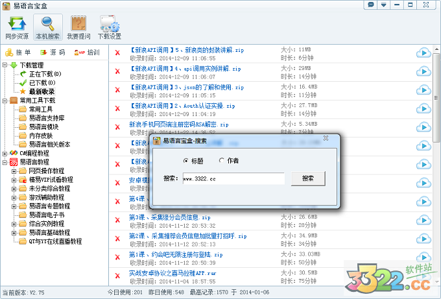The height and width of the screenshot is (299, 441).
Task: Expand the 综合实例教程 folder node
Action: [14, 224]
